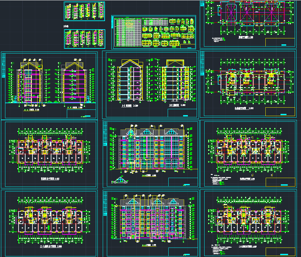Select the yellow window elevation details beside the schedule

tap(168, 32)
